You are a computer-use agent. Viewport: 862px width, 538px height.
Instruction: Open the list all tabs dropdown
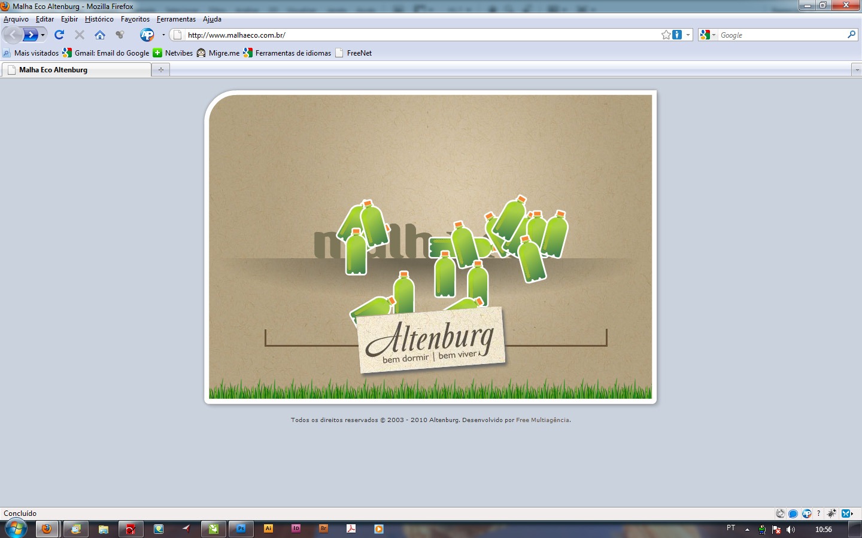click(x=856, y=70)
